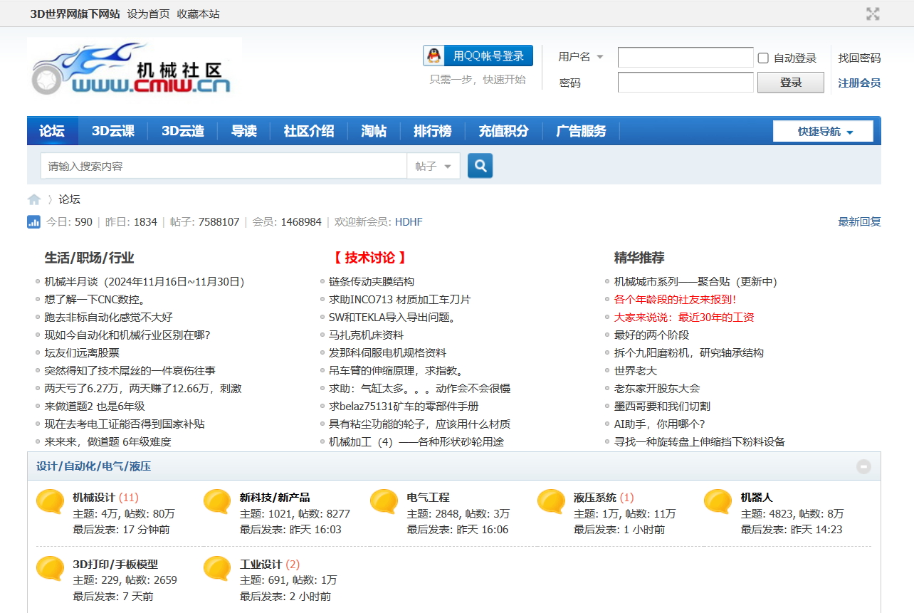The height and width of the screenshot is (613, 914).
Task: Click the 机器人 forum bubble icon
Action: coord(718,502)
